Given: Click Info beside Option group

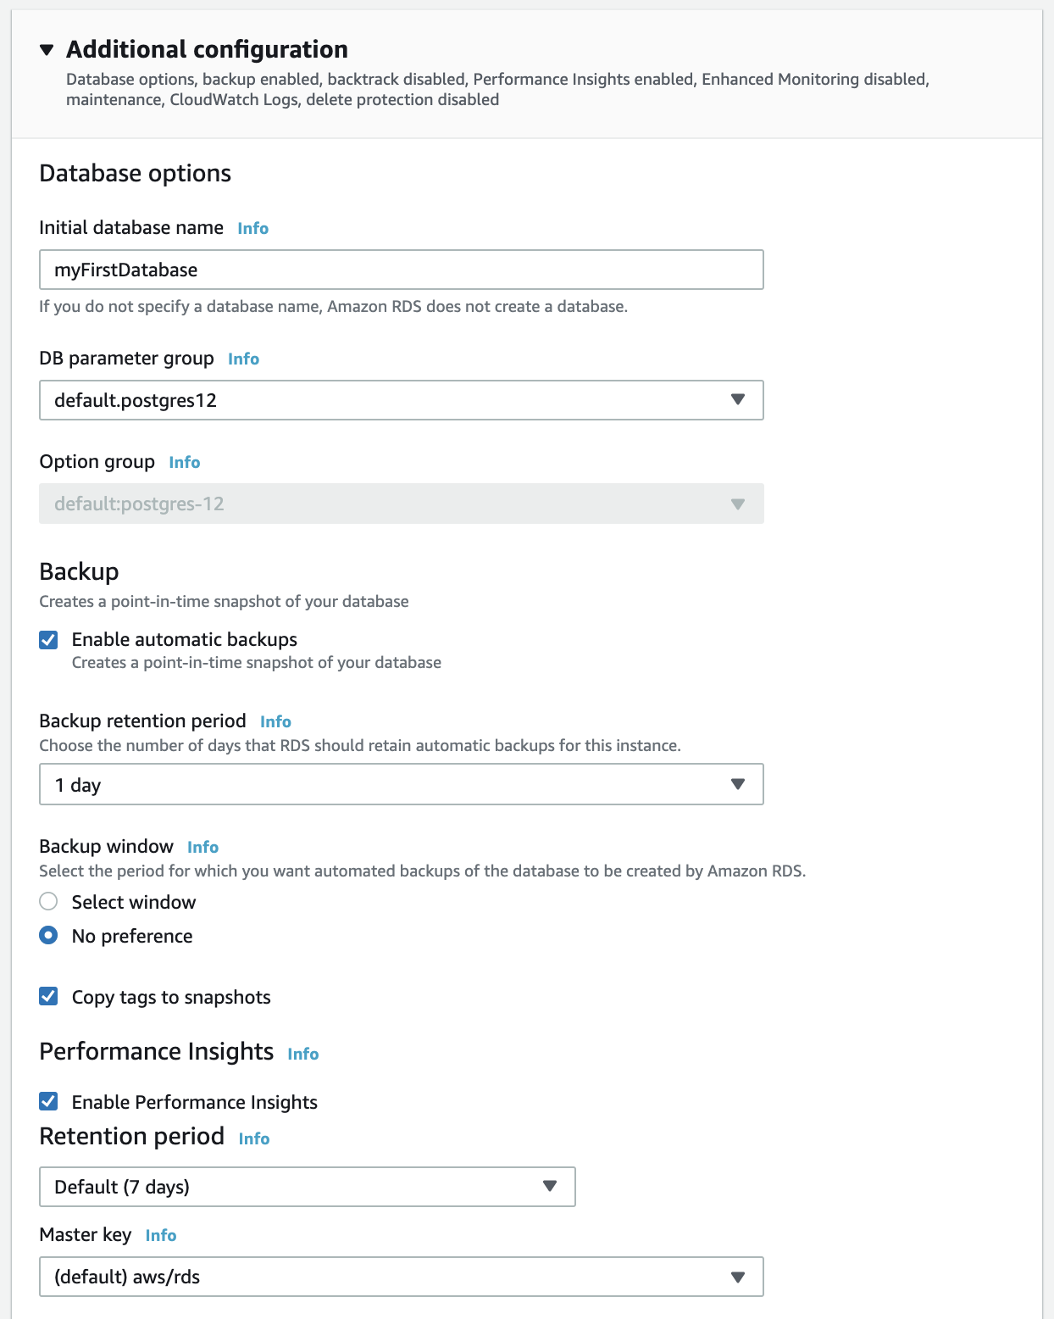Looking at the screenshot, I should click(184, 463).
